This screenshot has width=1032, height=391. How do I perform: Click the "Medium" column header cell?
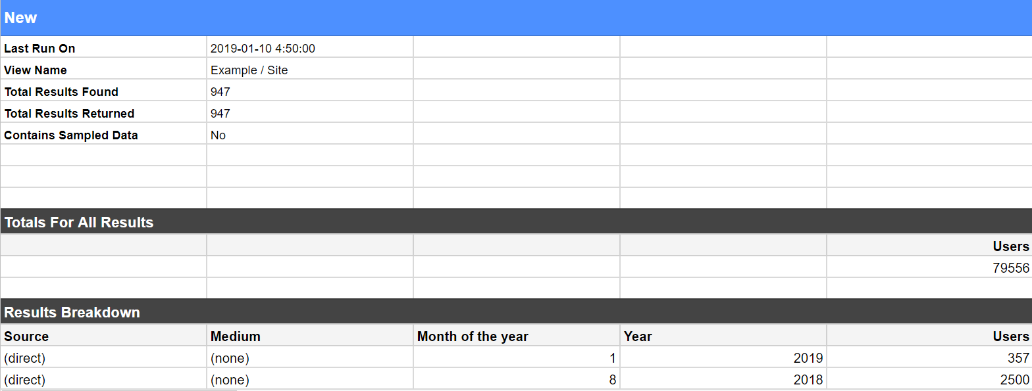[x=236, y=336]
